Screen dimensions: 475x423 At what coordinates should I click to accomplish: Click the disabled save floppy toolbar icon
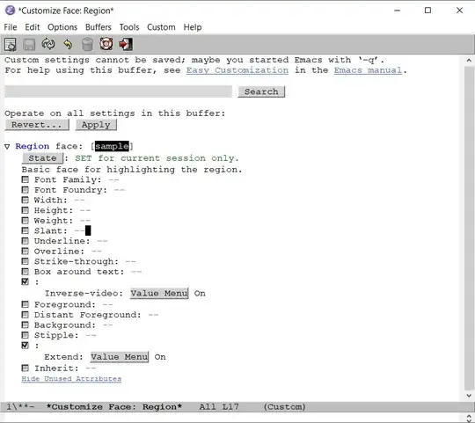click(29, 45)
